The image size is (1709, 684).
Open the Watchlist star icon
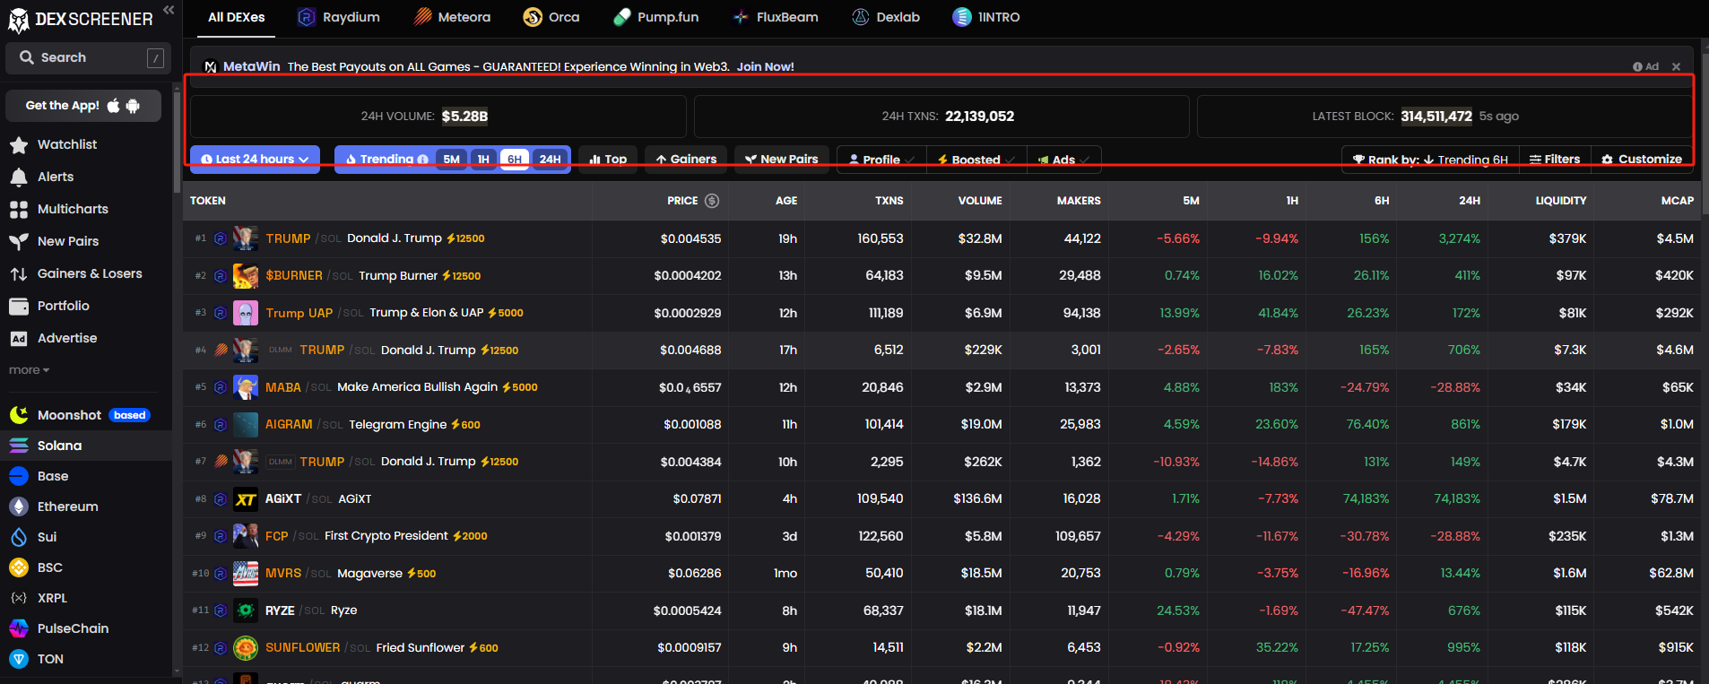[x=19, y=144]
